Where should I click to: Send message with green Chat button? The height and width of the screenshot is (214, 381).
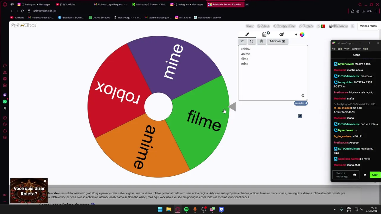click(375, 175)
